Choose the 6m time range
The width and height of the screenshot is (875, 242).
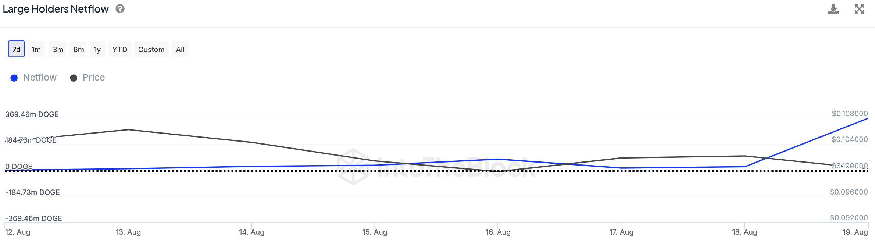(x=78, y=49)
